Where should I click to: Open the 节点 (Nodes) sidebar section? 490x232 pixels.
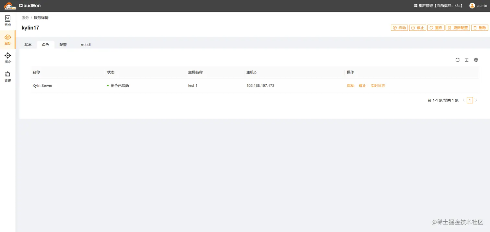tap(7, 21)
